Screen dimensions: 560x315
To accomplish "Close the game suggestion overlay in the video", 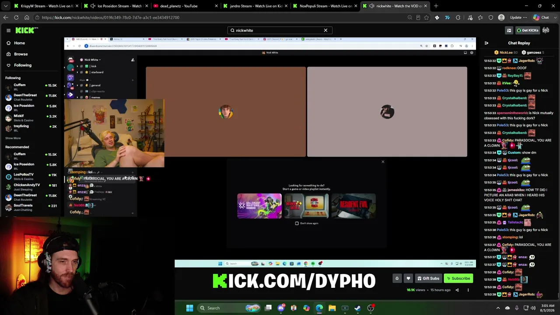I will pyautogui.click(x=383, y=162).
